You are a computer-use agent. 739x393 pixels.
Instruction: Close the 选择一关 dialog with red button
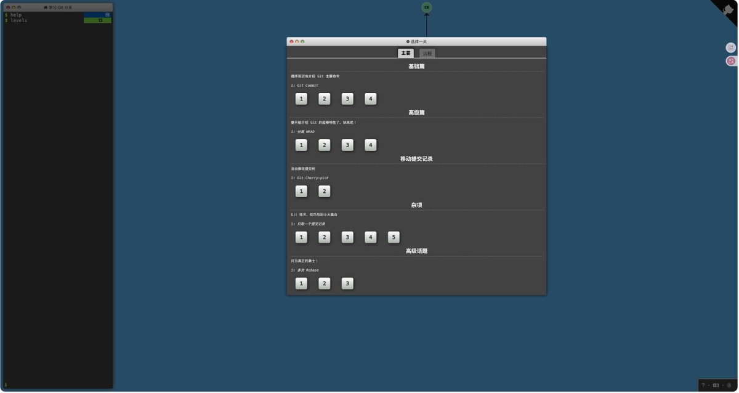pyautogui.click(x=291, y=41)
